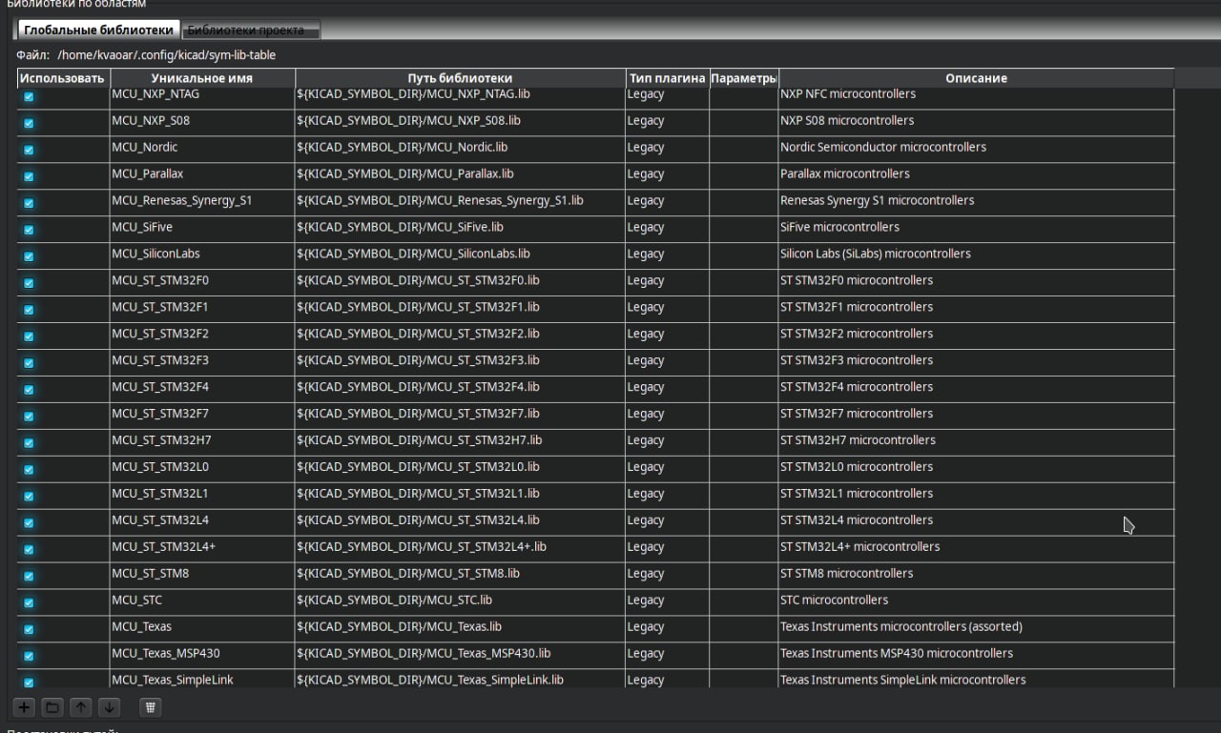
Task: Click description 'NXP NFC microcontrollers'
Action: pos(848,94)
